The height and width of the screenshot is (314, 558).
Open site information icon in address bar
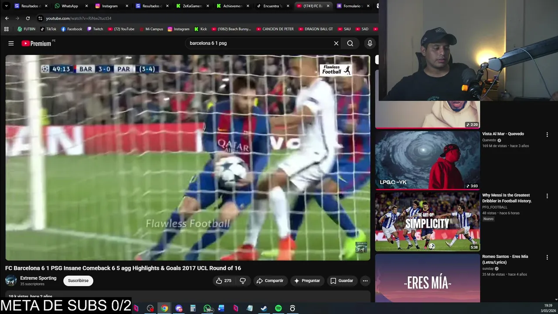[40, 18]
